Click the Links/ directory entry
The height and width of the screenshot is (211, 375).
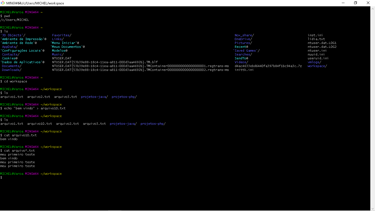pos(58,39)
